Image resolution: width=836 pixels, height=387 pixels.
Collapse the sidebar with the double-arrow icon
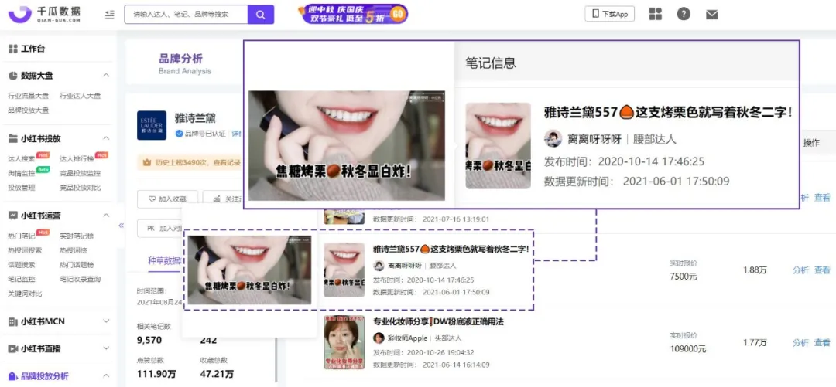coord(121,226)
